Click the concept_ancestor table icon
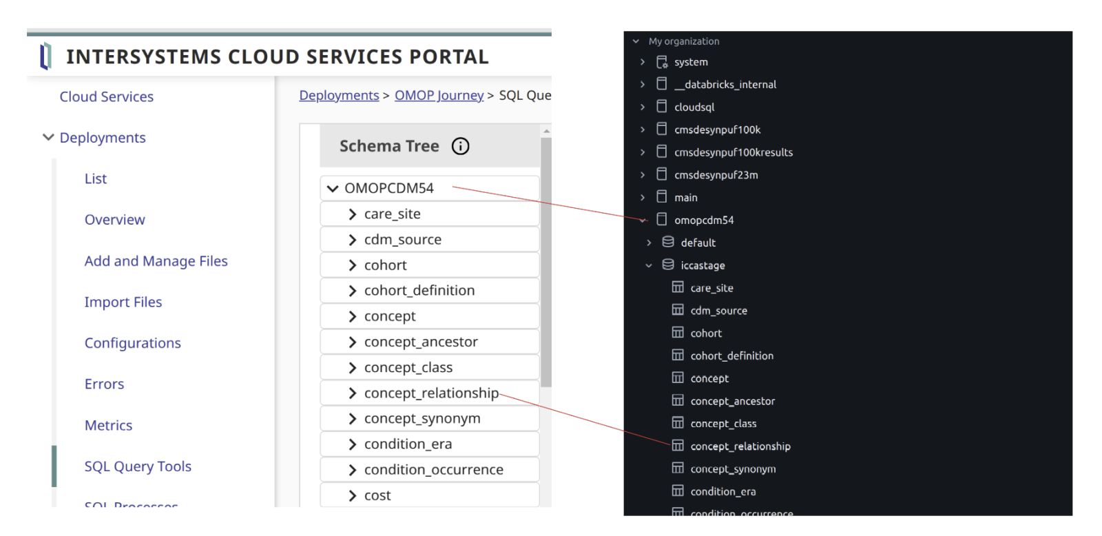1102x536 pixels. coord(678,401)
